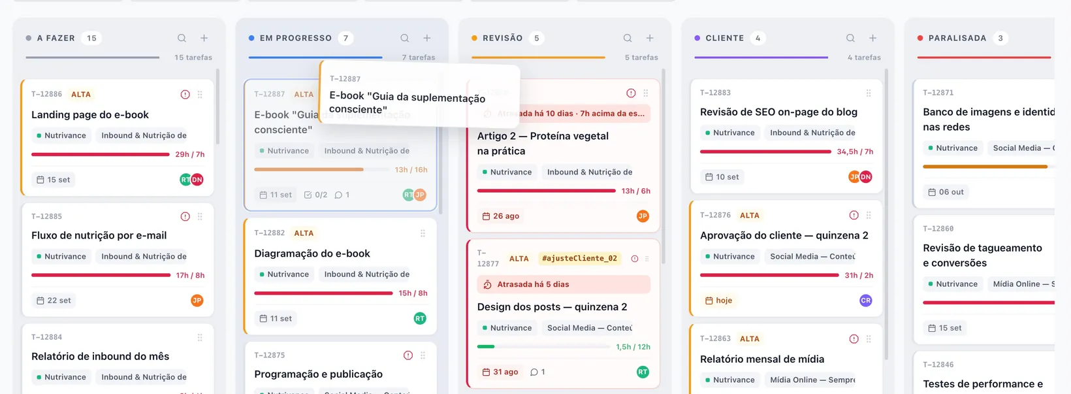Image resolution: width=1071 pixels, height=394 pixels.
Task: Click the REVISÃO column scrollbar
Action: click(x=664, y=167)
